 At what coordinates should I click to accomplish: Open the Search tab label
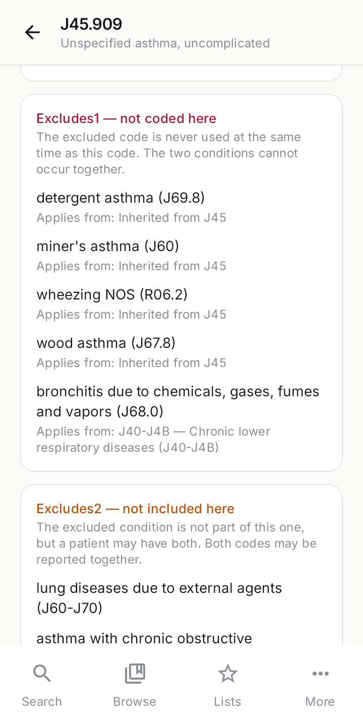[x=42, y=701]
